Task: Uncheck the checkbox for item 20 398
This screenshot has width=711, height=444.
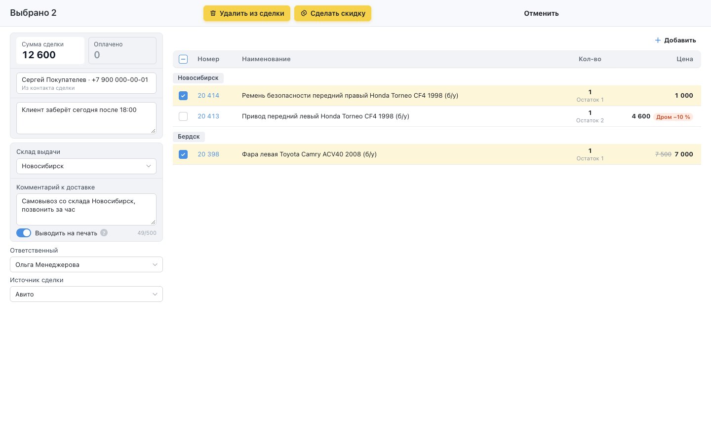Action: [x=183, y=154]
